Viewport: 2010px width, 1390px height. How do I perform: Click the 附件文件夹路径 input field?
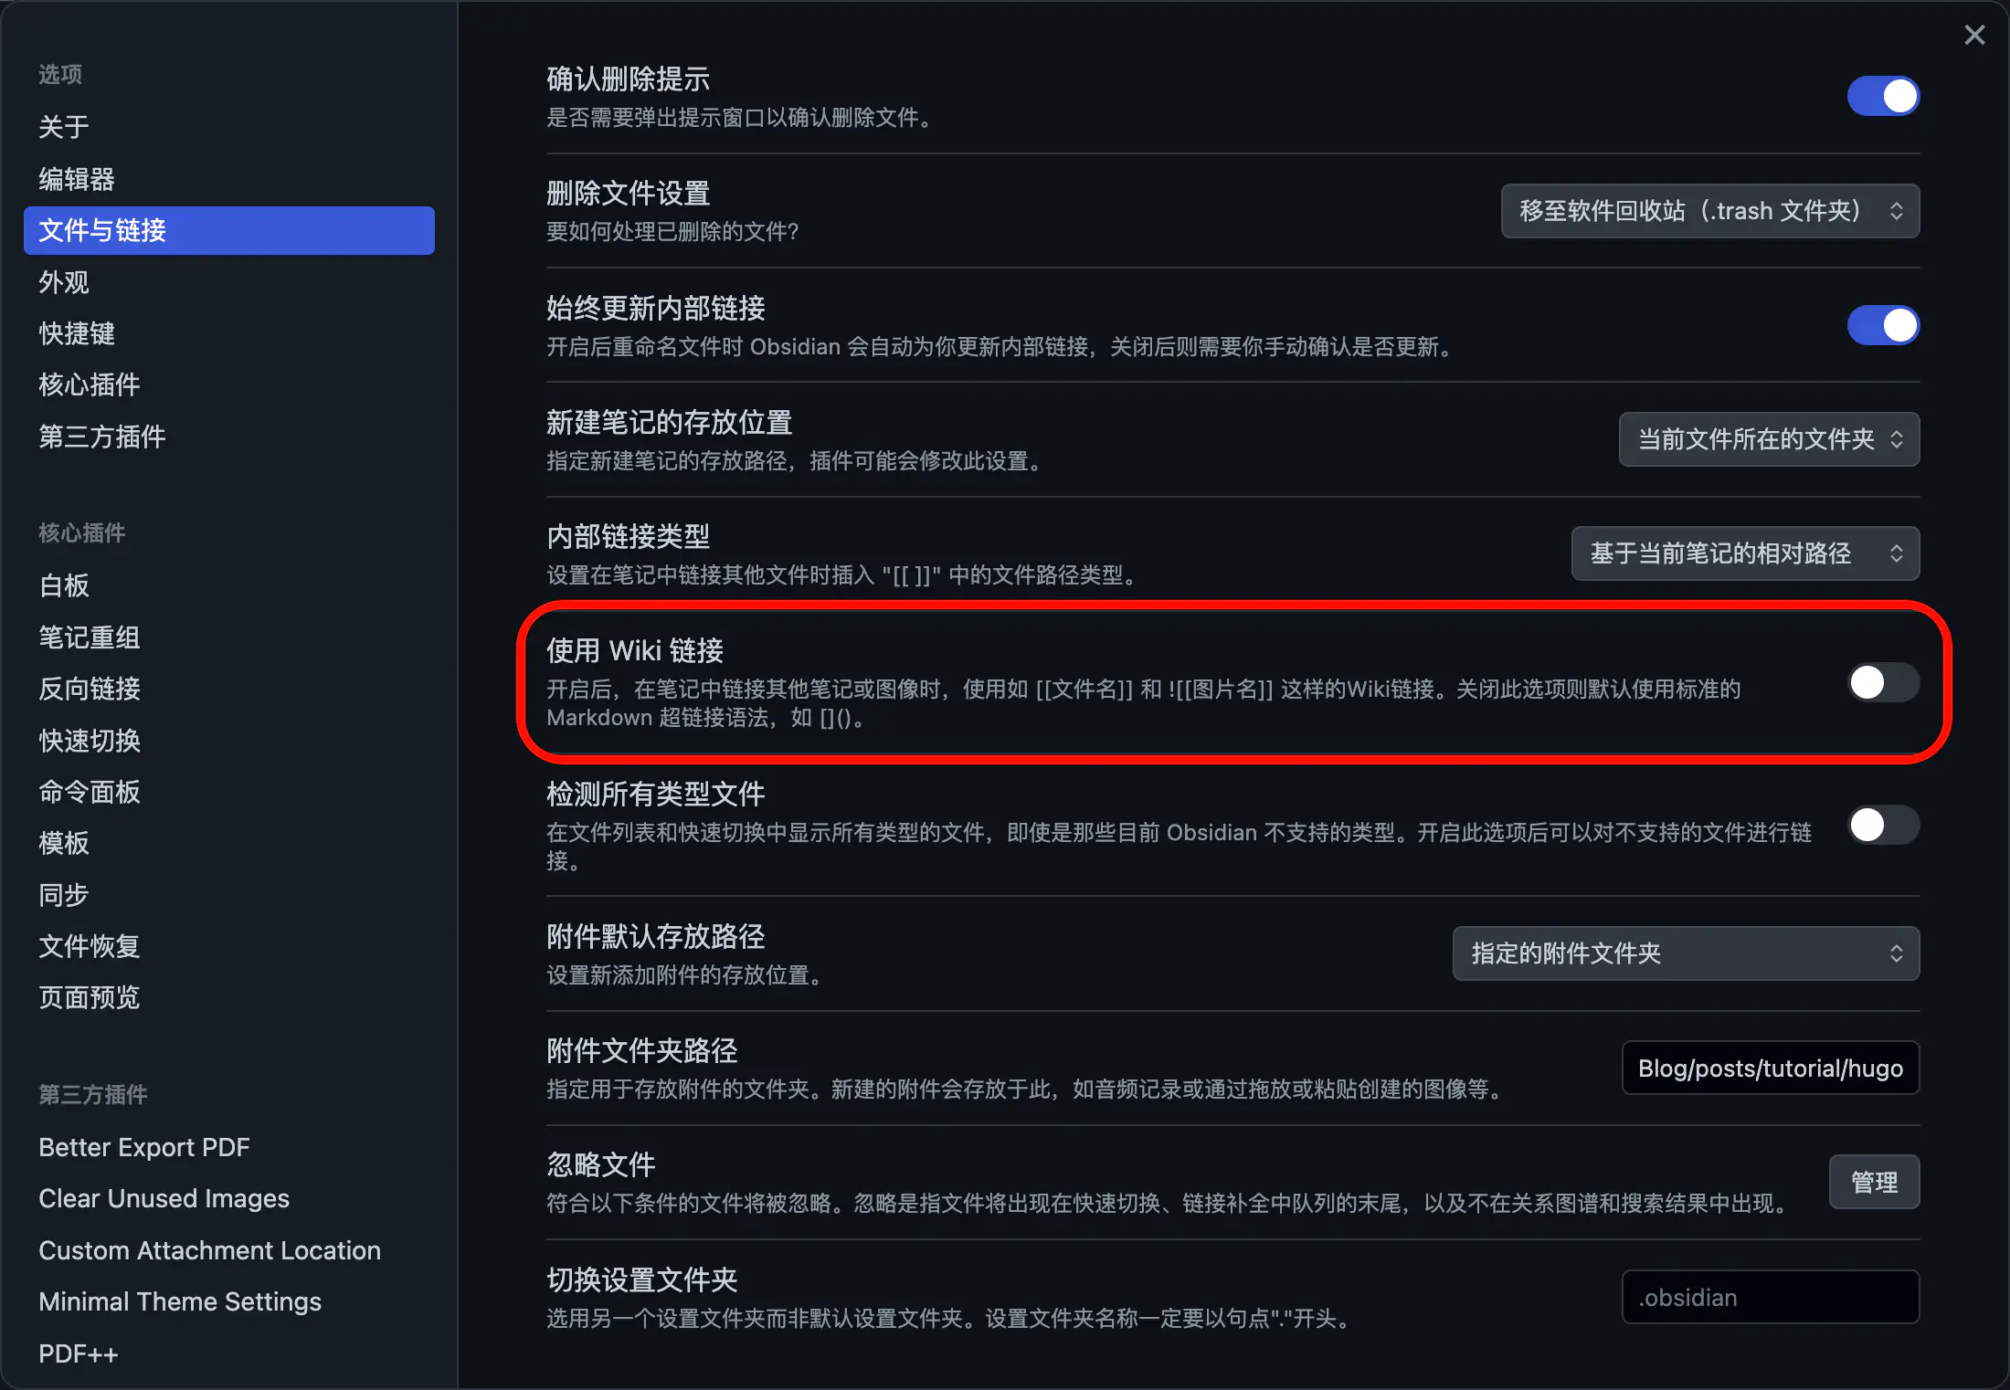click(x=1770, y=1068)
